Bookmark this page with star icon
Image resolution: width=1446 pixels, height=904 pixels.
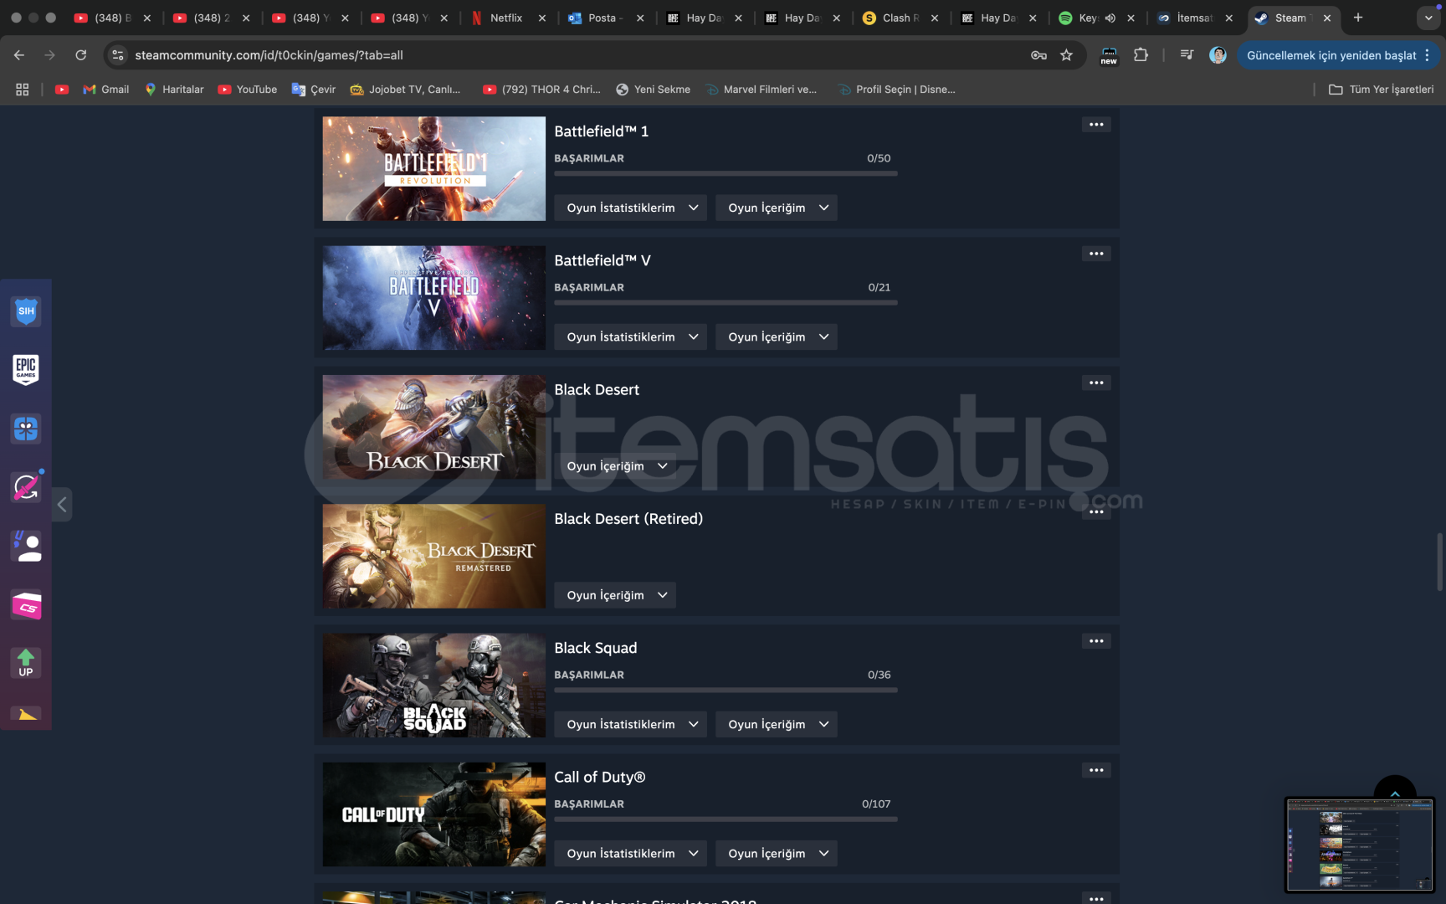1066,55
